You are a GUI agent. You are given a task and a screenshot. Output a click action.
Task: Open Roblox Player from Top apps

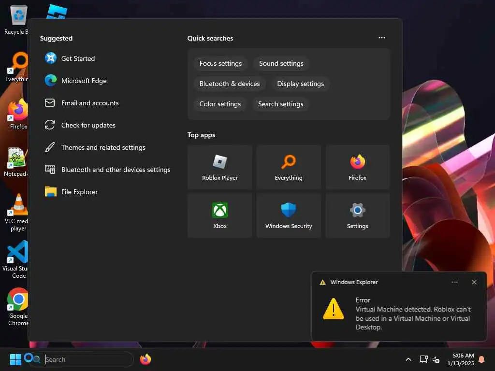tap(220, 167)
